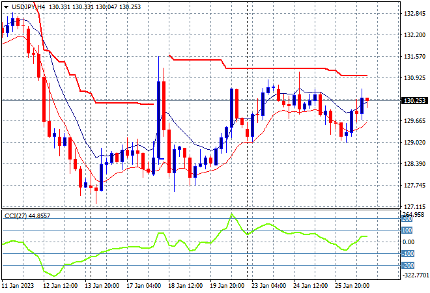430x293 pixels.
Task: Click the 19 Jan 20:00 time label
Action: click(x=227, y=286)
